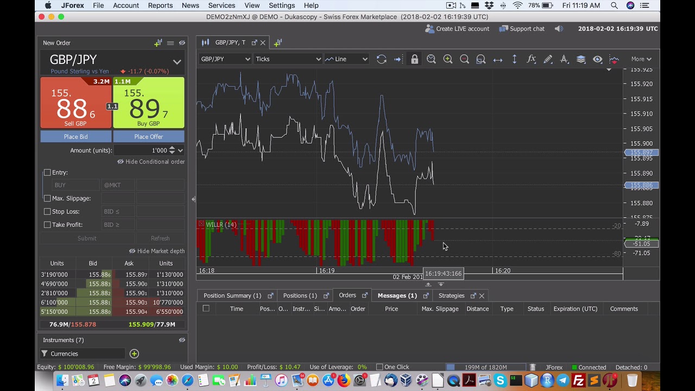Click the horizontal range arrows icon
Viewport: 695px width, 391px height.
tap(498, 59)
